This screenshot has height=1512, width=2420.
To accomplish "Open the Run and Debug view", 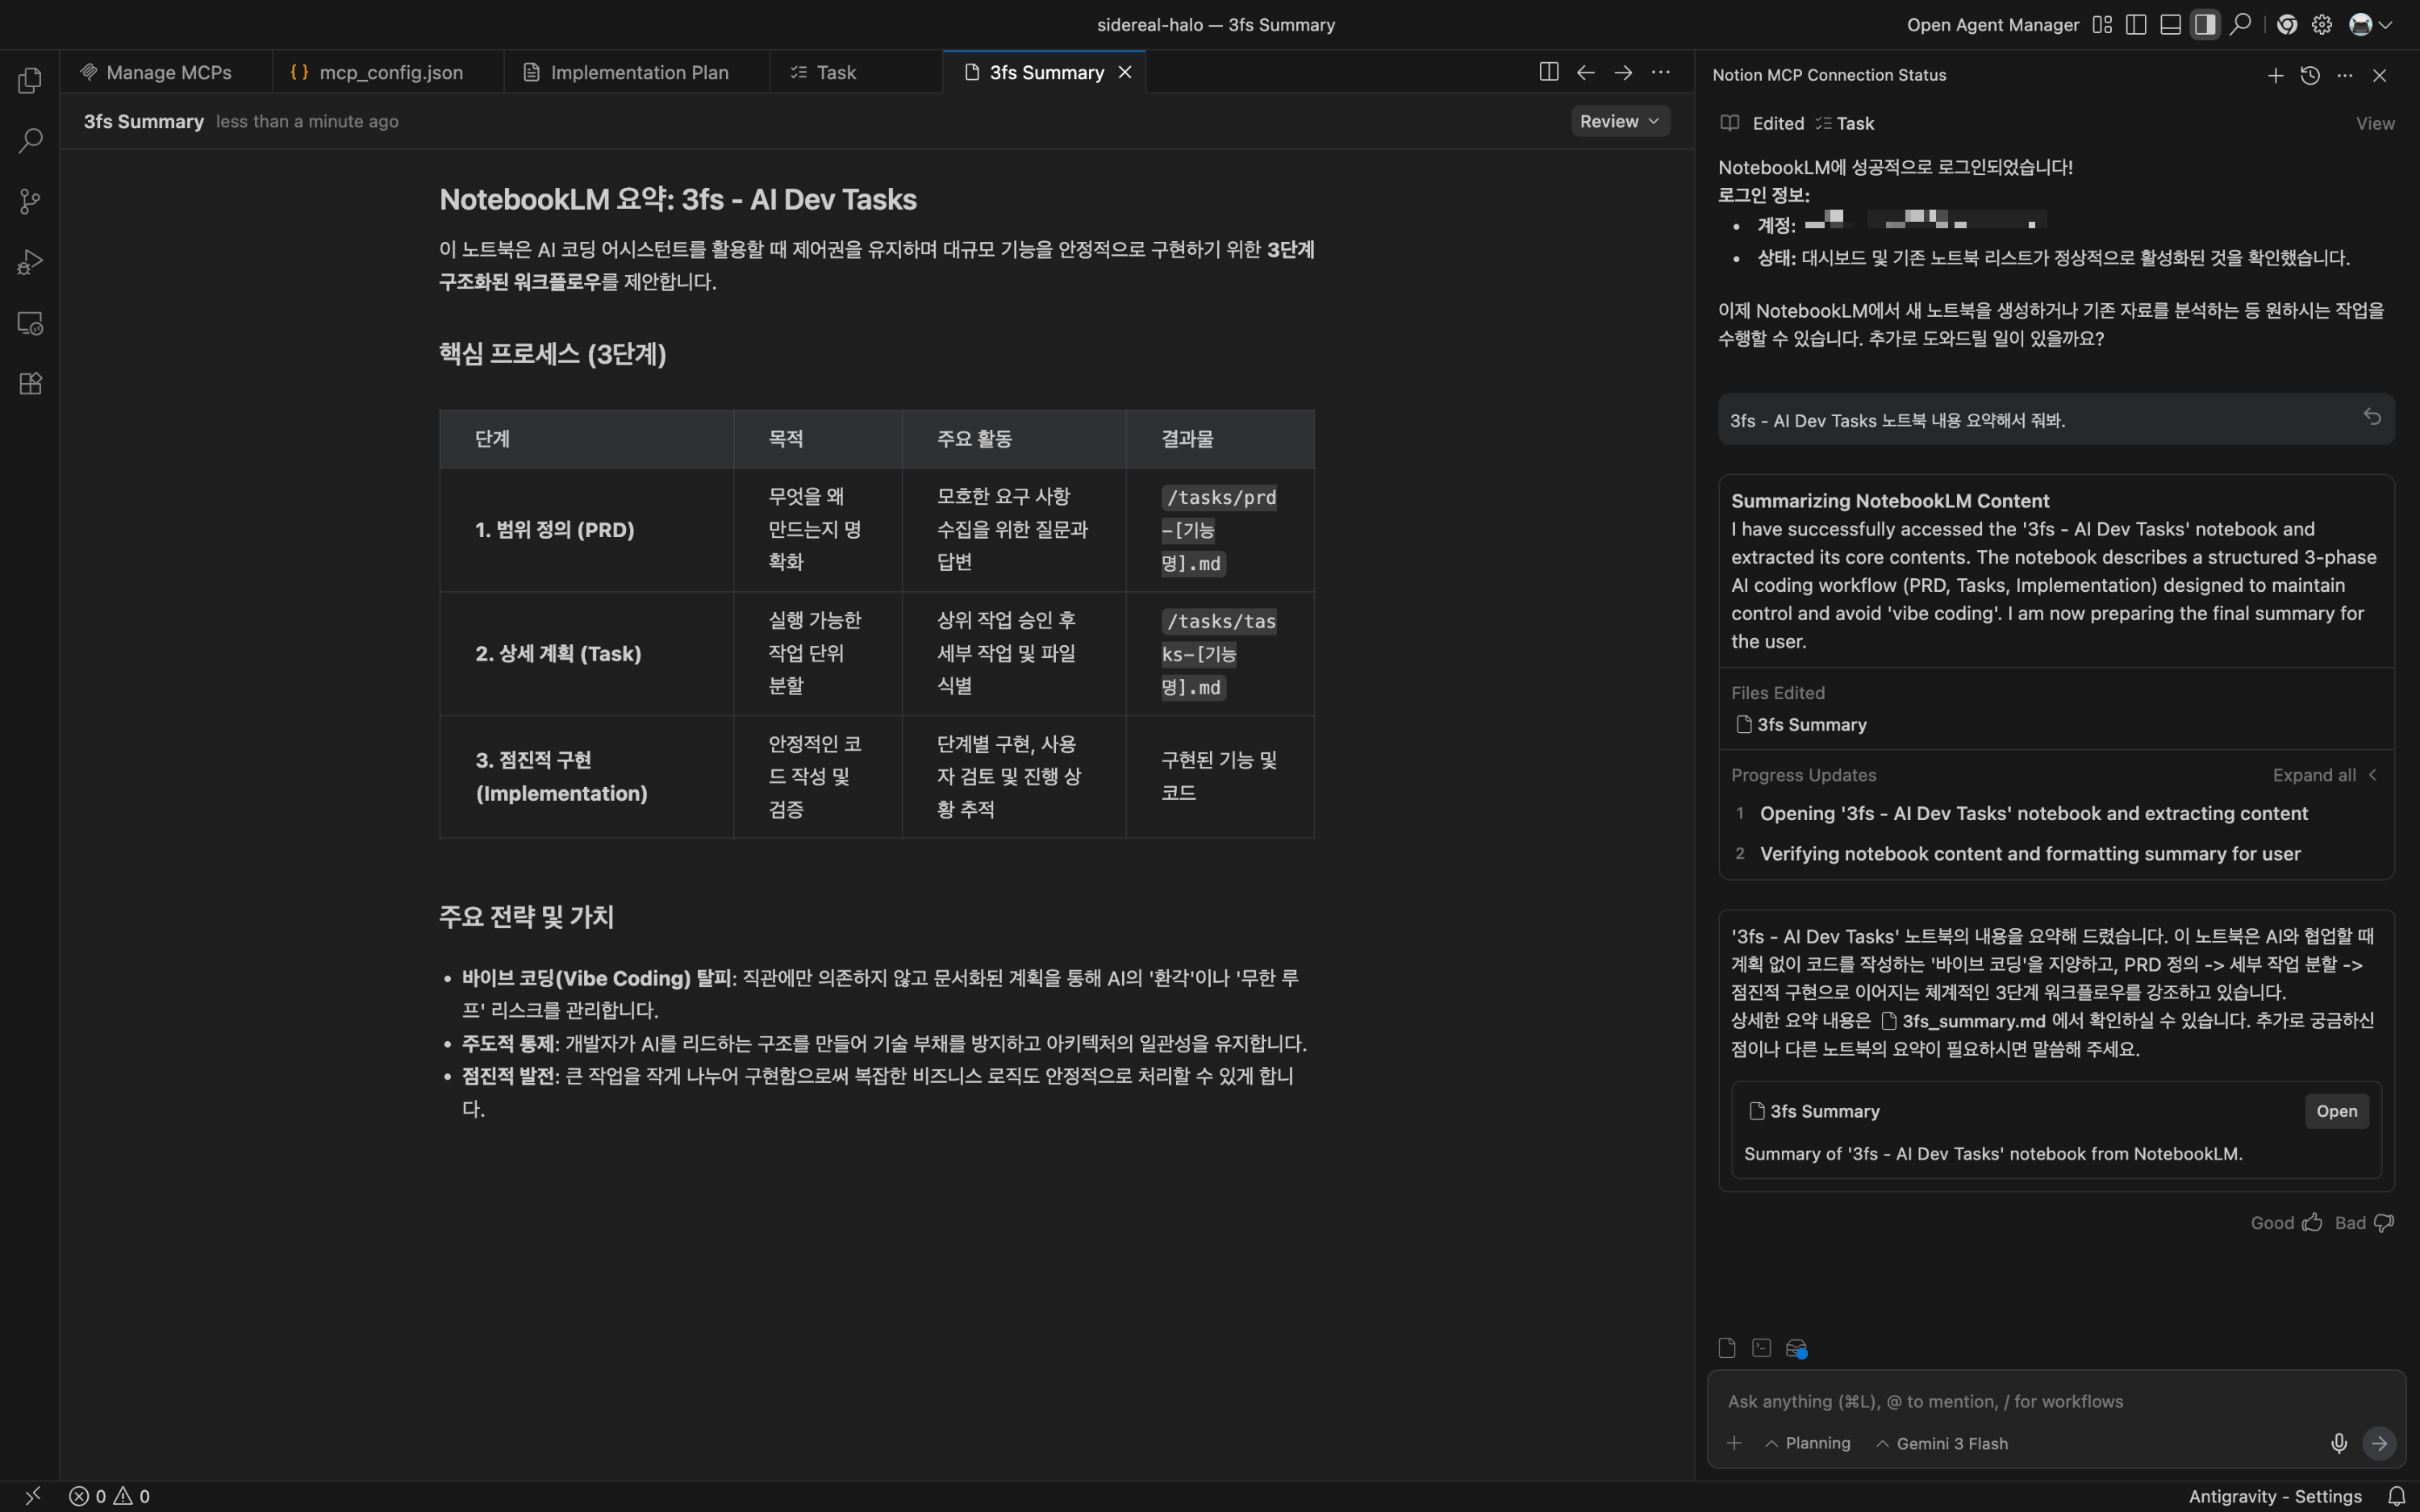I will tap(30, 262).
